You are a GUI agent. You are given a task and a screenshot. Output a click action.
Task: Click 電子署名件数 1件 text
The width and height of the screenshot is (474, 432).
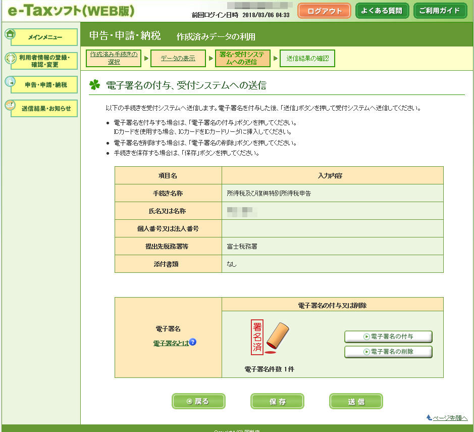(270, 369)
